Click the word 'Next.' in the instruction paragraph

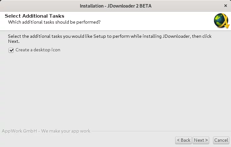[14, 41]
